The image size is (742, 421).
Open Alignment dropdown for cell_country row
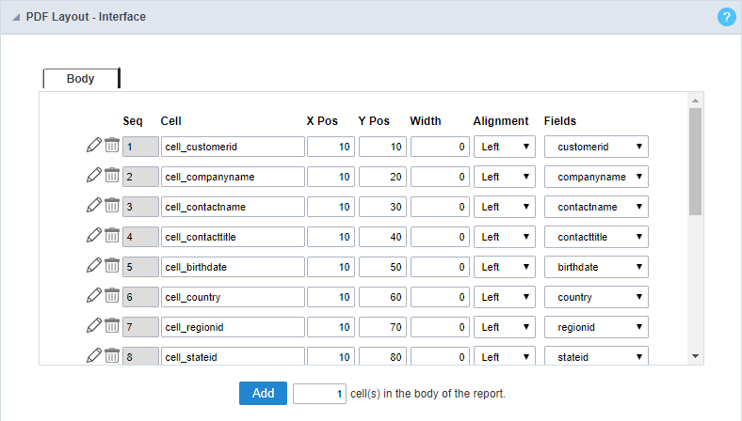[505, 297]
